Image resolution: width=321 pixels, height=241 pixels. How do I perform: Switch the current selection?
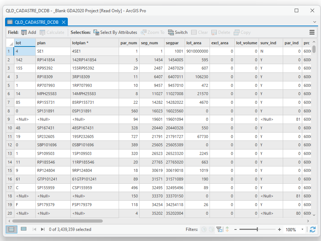[x=177, y=32]
